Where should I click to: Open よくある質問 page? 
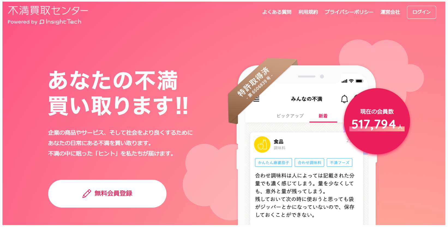(x=277, y=12)
